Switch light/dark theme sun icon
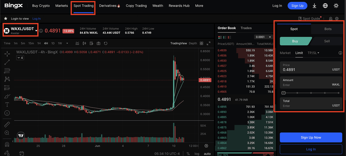 [x=336, y=6]
